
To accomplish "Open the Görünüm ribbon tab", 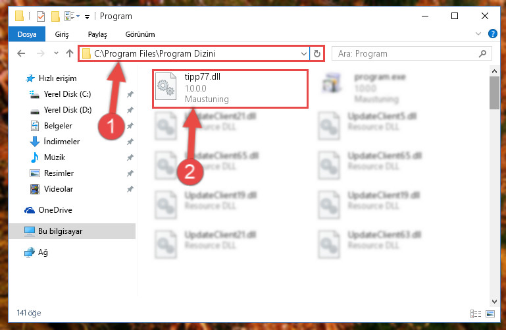I will (140, 34).
